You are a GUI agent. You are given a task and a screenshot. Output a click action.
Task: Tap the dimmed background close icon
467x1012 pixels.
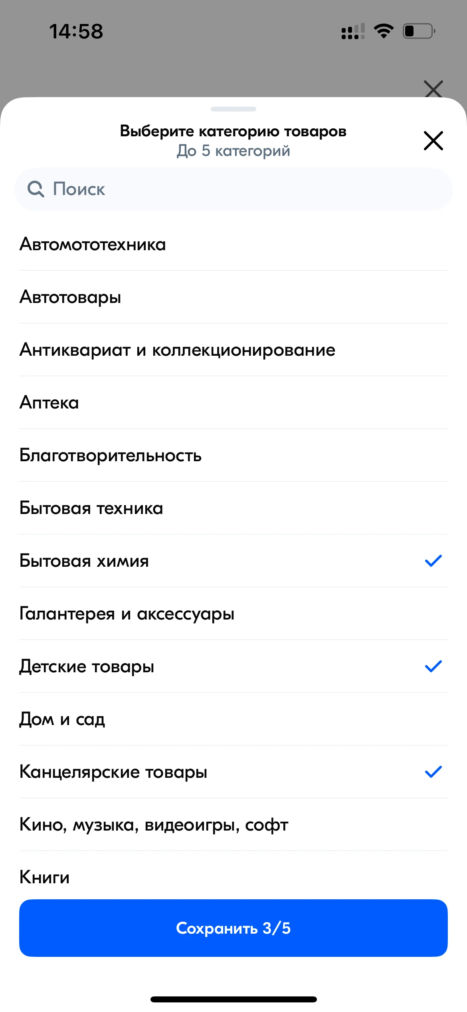(x=433, y=88)
